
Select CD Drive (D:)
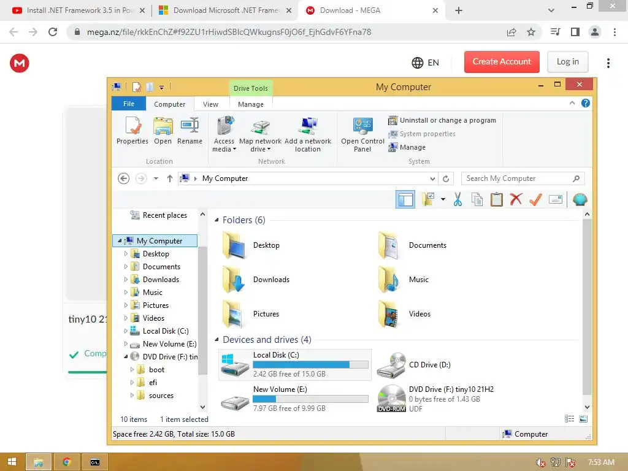(x=414, y=365)
